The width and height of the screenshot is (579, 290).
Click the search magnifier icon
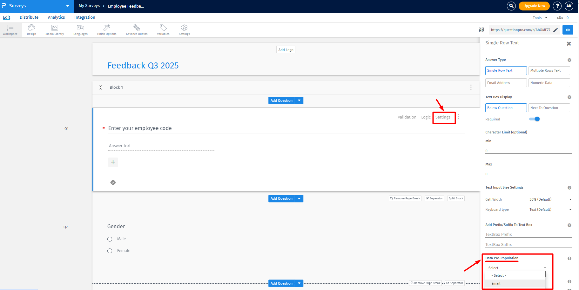(511, 6)
